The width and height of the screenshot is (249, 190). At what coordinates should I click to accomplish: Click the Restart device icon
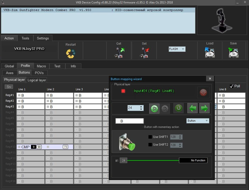click(x=71, y=54)
